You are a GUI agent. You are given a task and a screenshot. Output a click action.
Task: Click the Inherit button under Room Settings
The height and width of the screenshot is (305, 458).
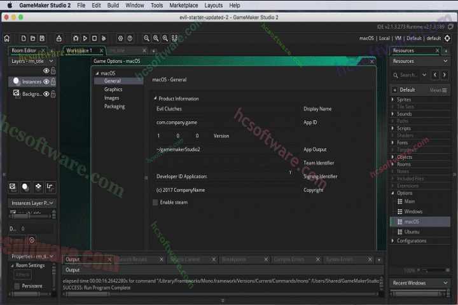(22, 274)
